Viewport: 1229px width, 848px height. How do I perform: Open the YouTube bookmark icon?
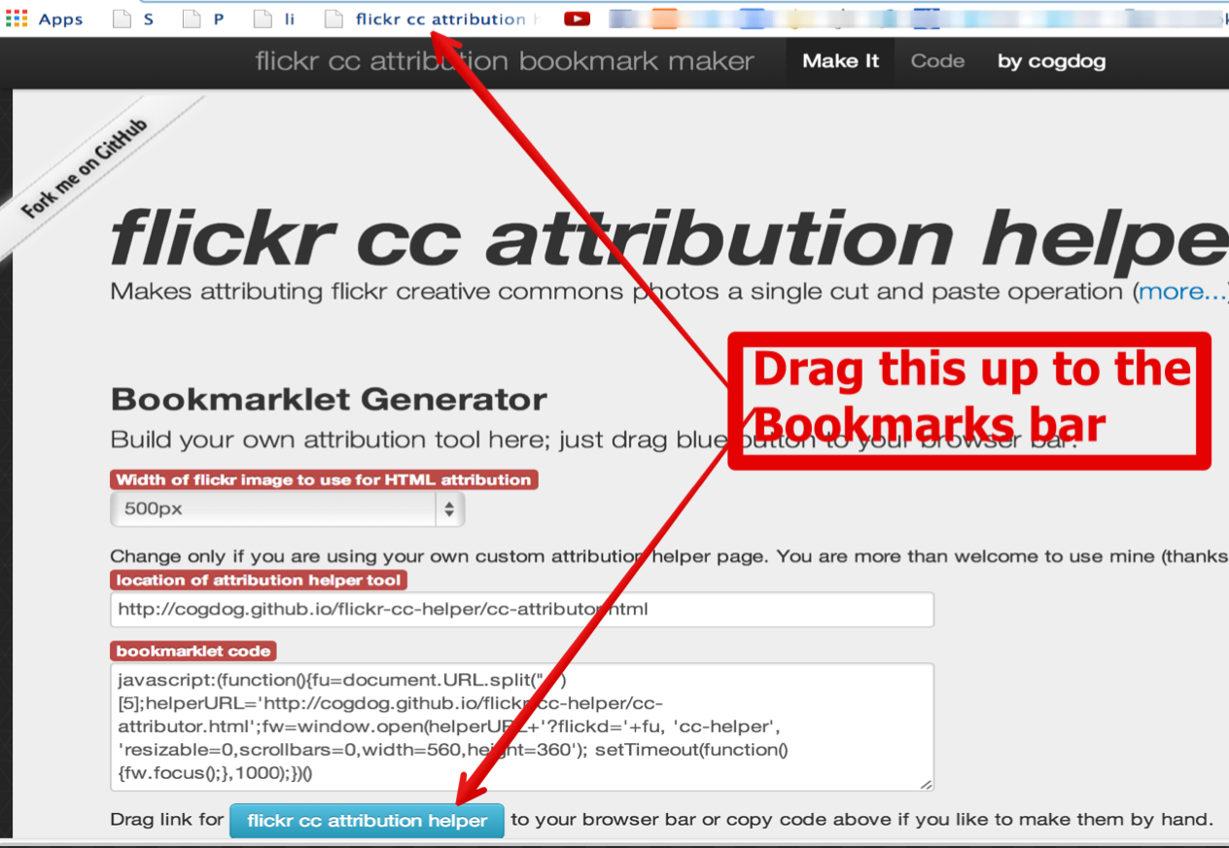pos(577,18)
